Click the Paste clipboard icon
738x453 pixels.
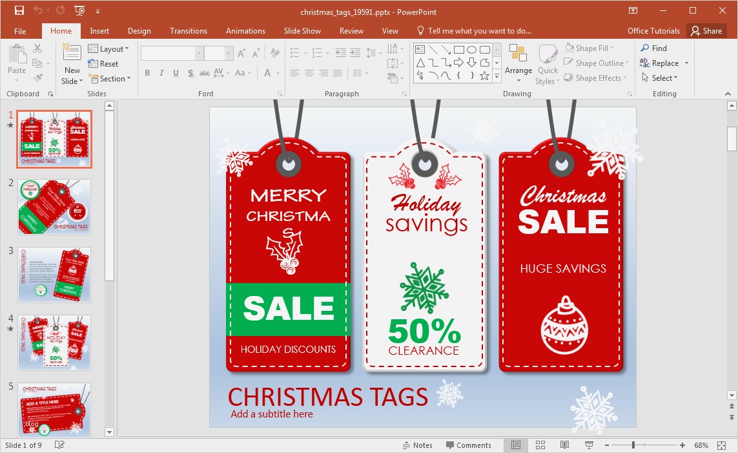point(17,55)
